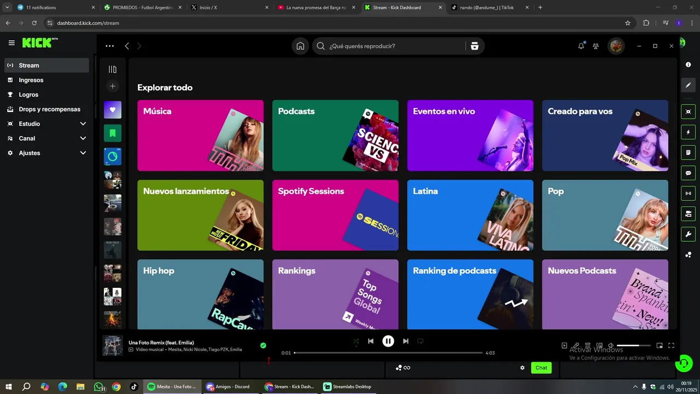The width and height of the screenshot is (700, 394).
Task: Click the song progress bar in Spotify
Action: pos(388,353)
